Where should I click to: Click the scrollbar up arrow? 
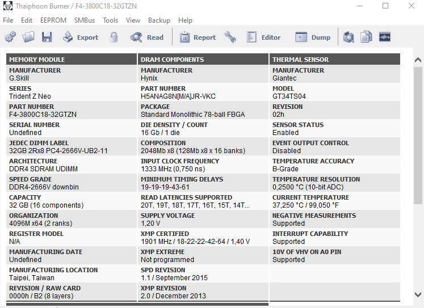(x=418, y=60)
